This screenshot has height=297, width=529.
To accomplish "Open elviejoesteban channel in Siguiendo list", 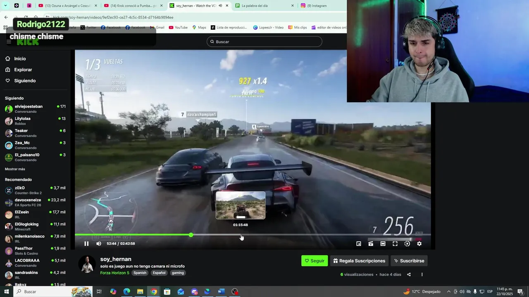I will click(x=35, y=109).
